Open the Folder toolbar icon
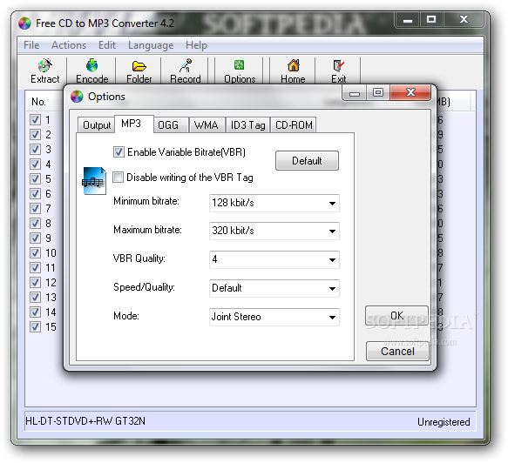The height and width of the screenshot is (463, 508). [139, 66]
